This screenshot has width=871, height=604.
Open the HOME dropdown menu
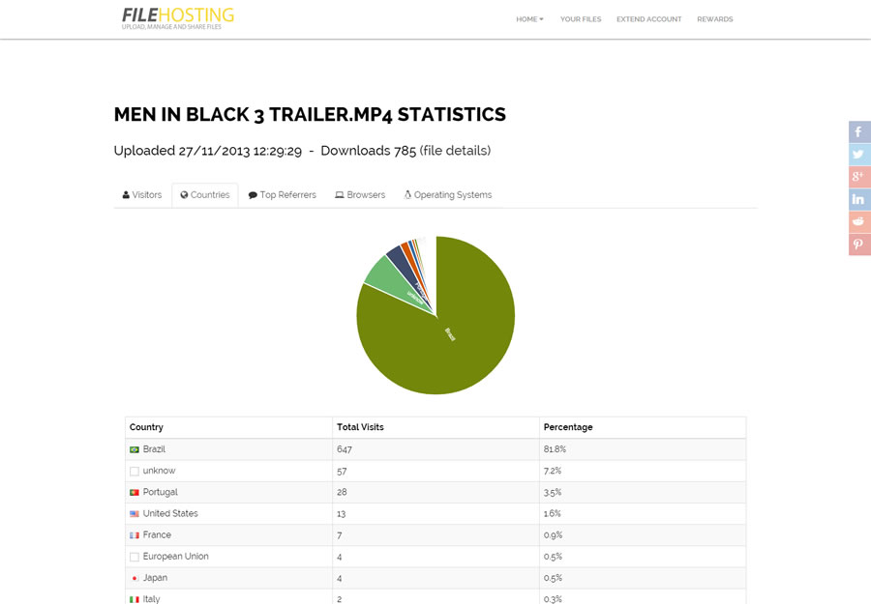[529, 19]
